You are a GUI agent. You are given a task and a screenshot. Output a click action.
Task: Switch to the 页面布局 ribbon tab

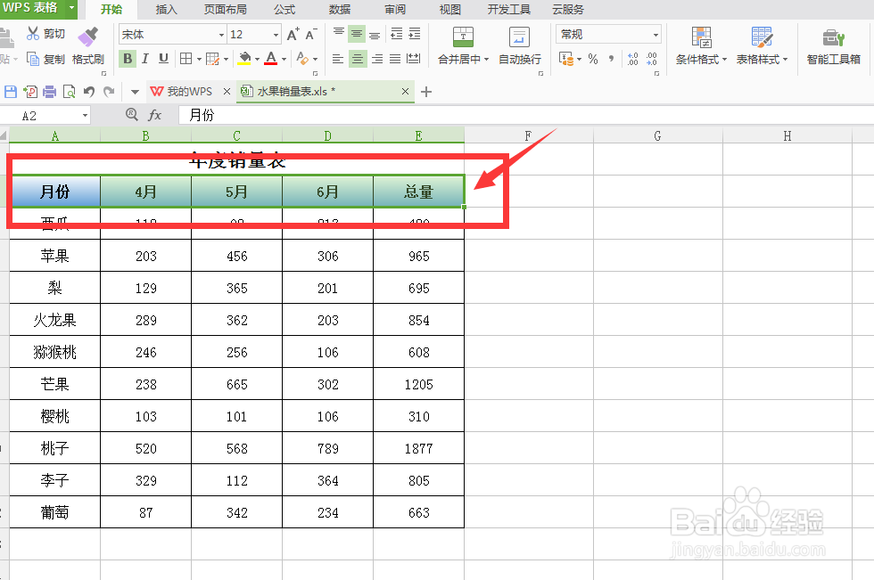point(225,10)
